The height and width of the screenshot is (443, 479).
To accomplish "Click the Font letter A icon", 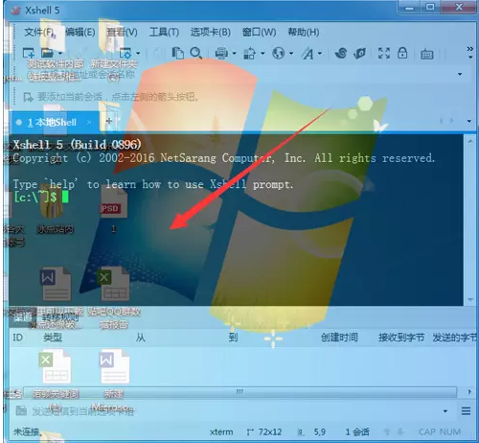I will click(308, 54).
